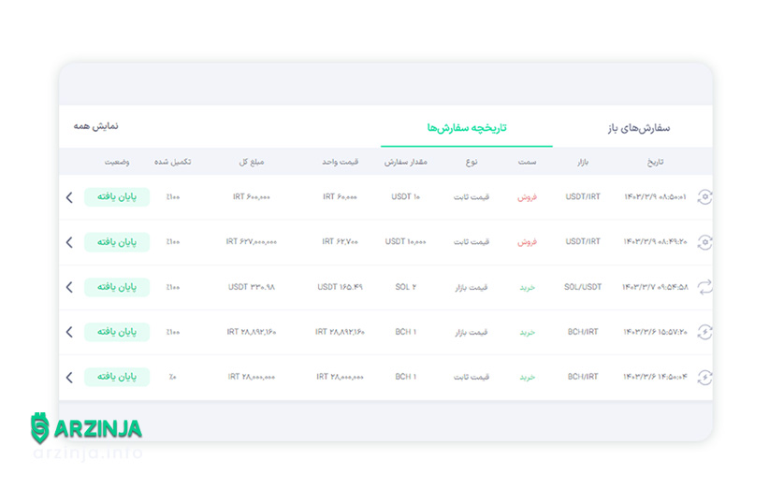This screenshot has height=488, width=769.
Task: Click swap icon in SOL/USDT row
Action: (x=704, y=287)
